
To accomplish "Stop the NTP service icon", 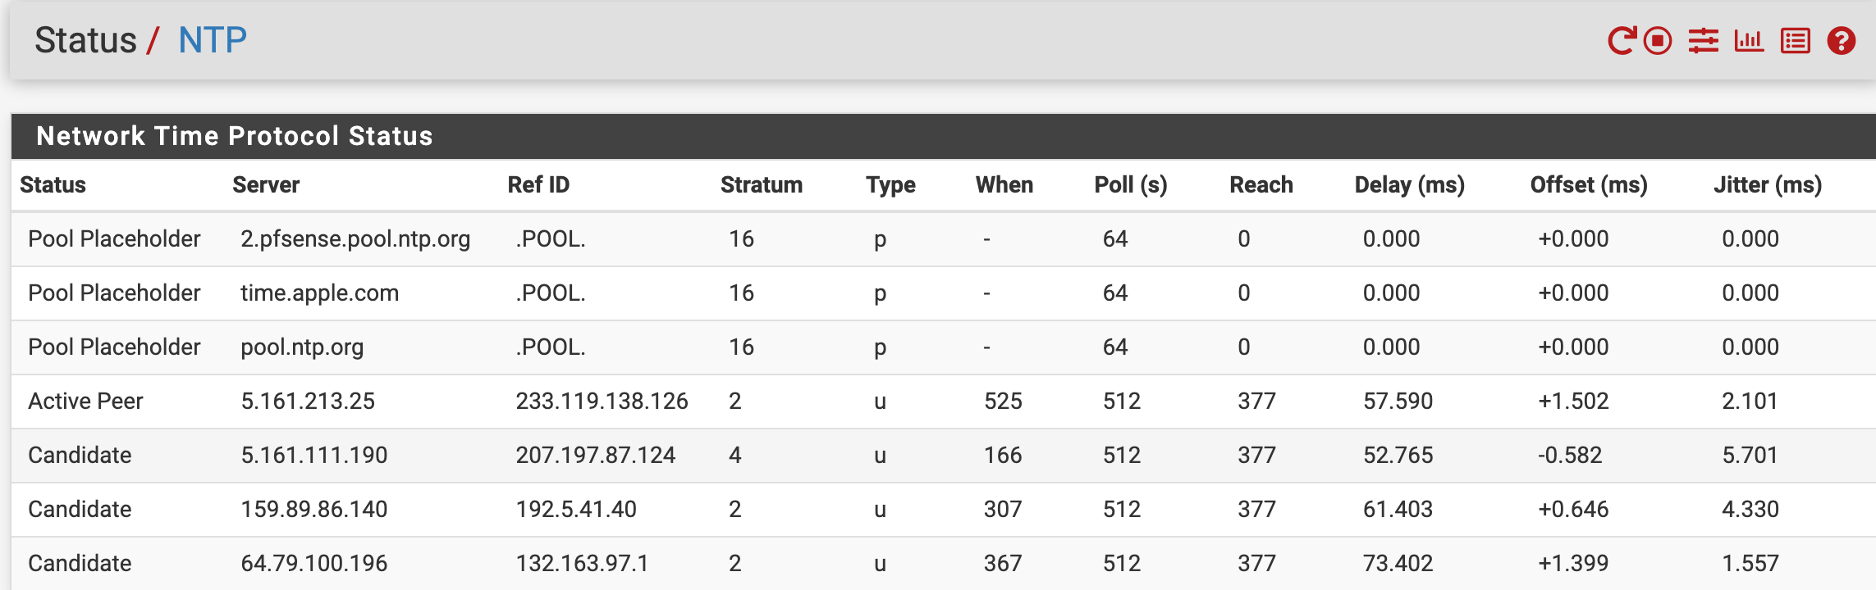I will tap(1658, 40).
